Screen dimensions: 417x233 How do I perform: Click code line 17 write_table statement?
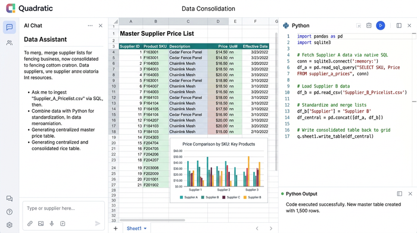point(335,136)
